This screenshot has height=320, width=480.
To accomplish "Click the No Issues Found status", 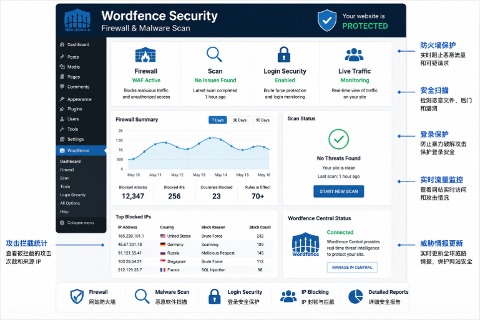I will (x=215, y=80).
